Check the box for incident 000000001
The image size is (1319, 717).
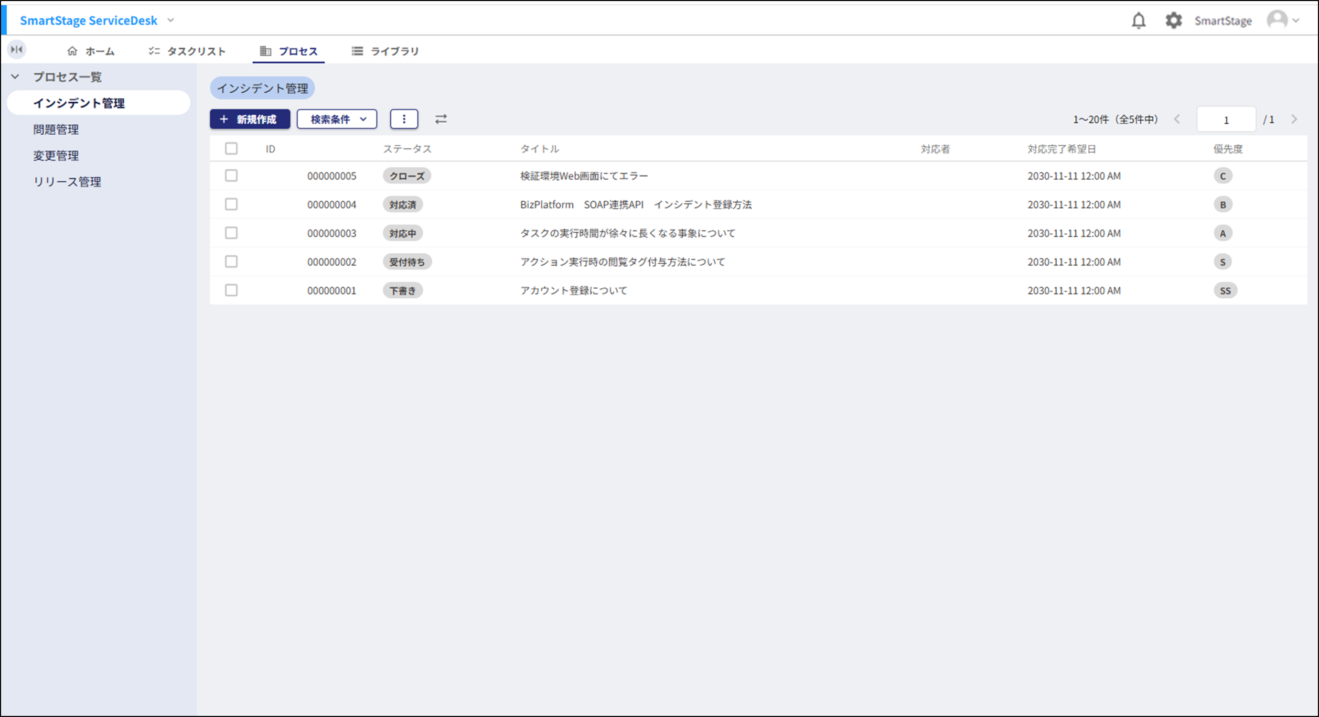click(231, 290)
